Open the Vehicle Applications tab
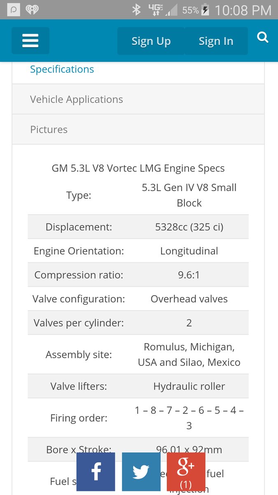Viewport: 278px width, 495px height. (x=77, y=99)
